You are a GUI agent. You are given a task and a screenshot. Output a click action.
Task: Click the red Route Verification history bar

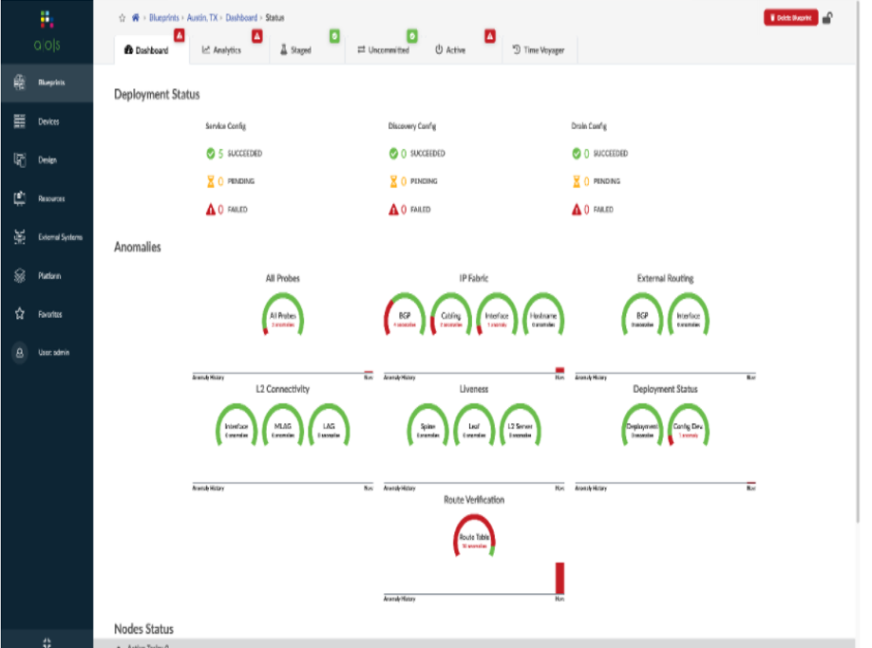pyautogui.click(x=559, y=578)
